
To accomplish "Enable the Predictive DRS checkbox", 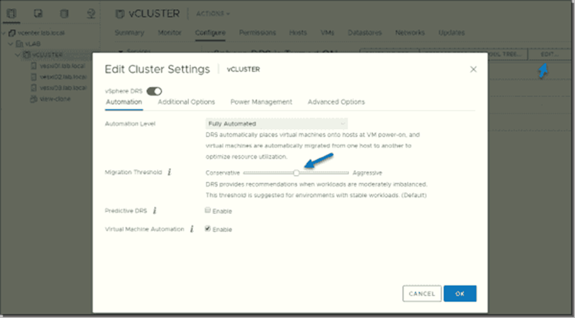I will click(209, 211).
